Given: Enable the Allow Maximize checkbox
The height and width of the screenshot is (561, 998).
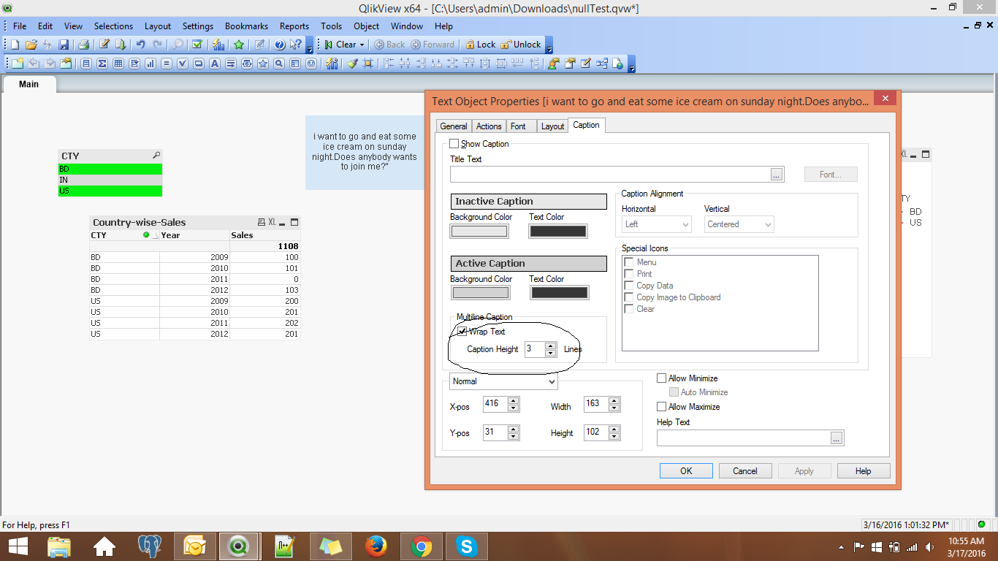Looking at the screenshot, I should tap(662, 407).
